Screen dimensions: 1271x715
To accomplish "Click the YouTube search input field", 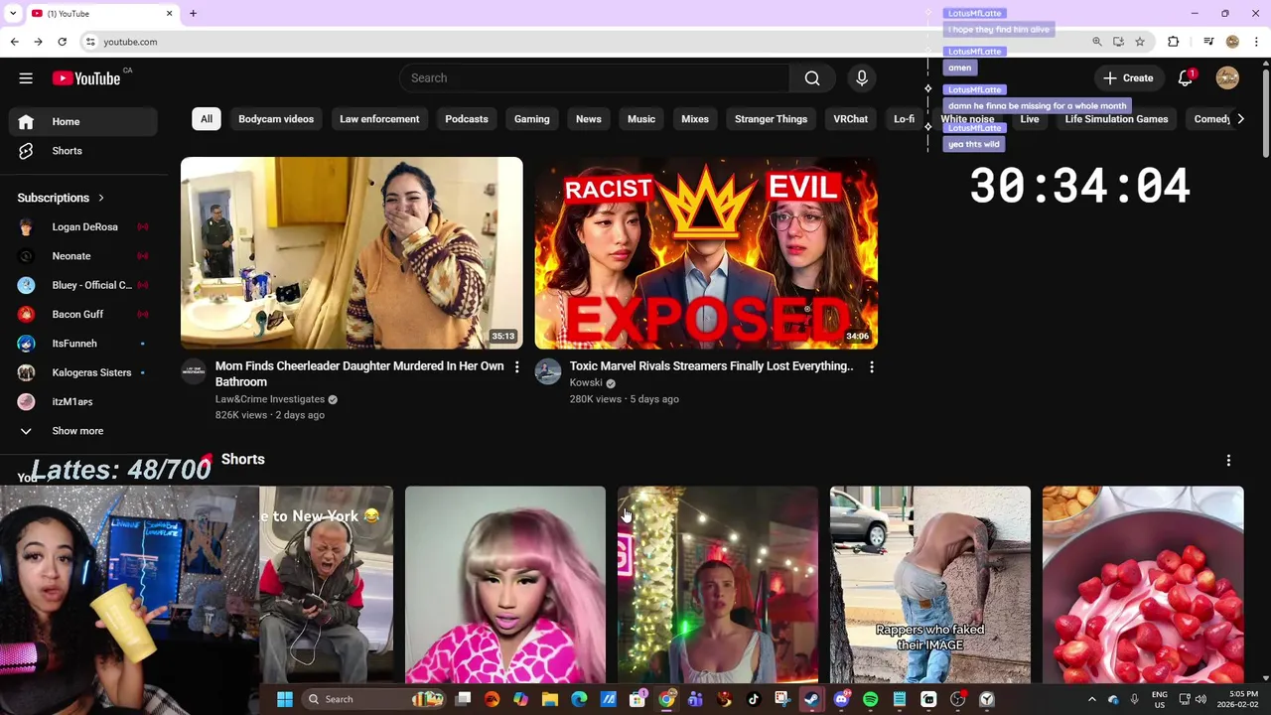I will [594, 78].
